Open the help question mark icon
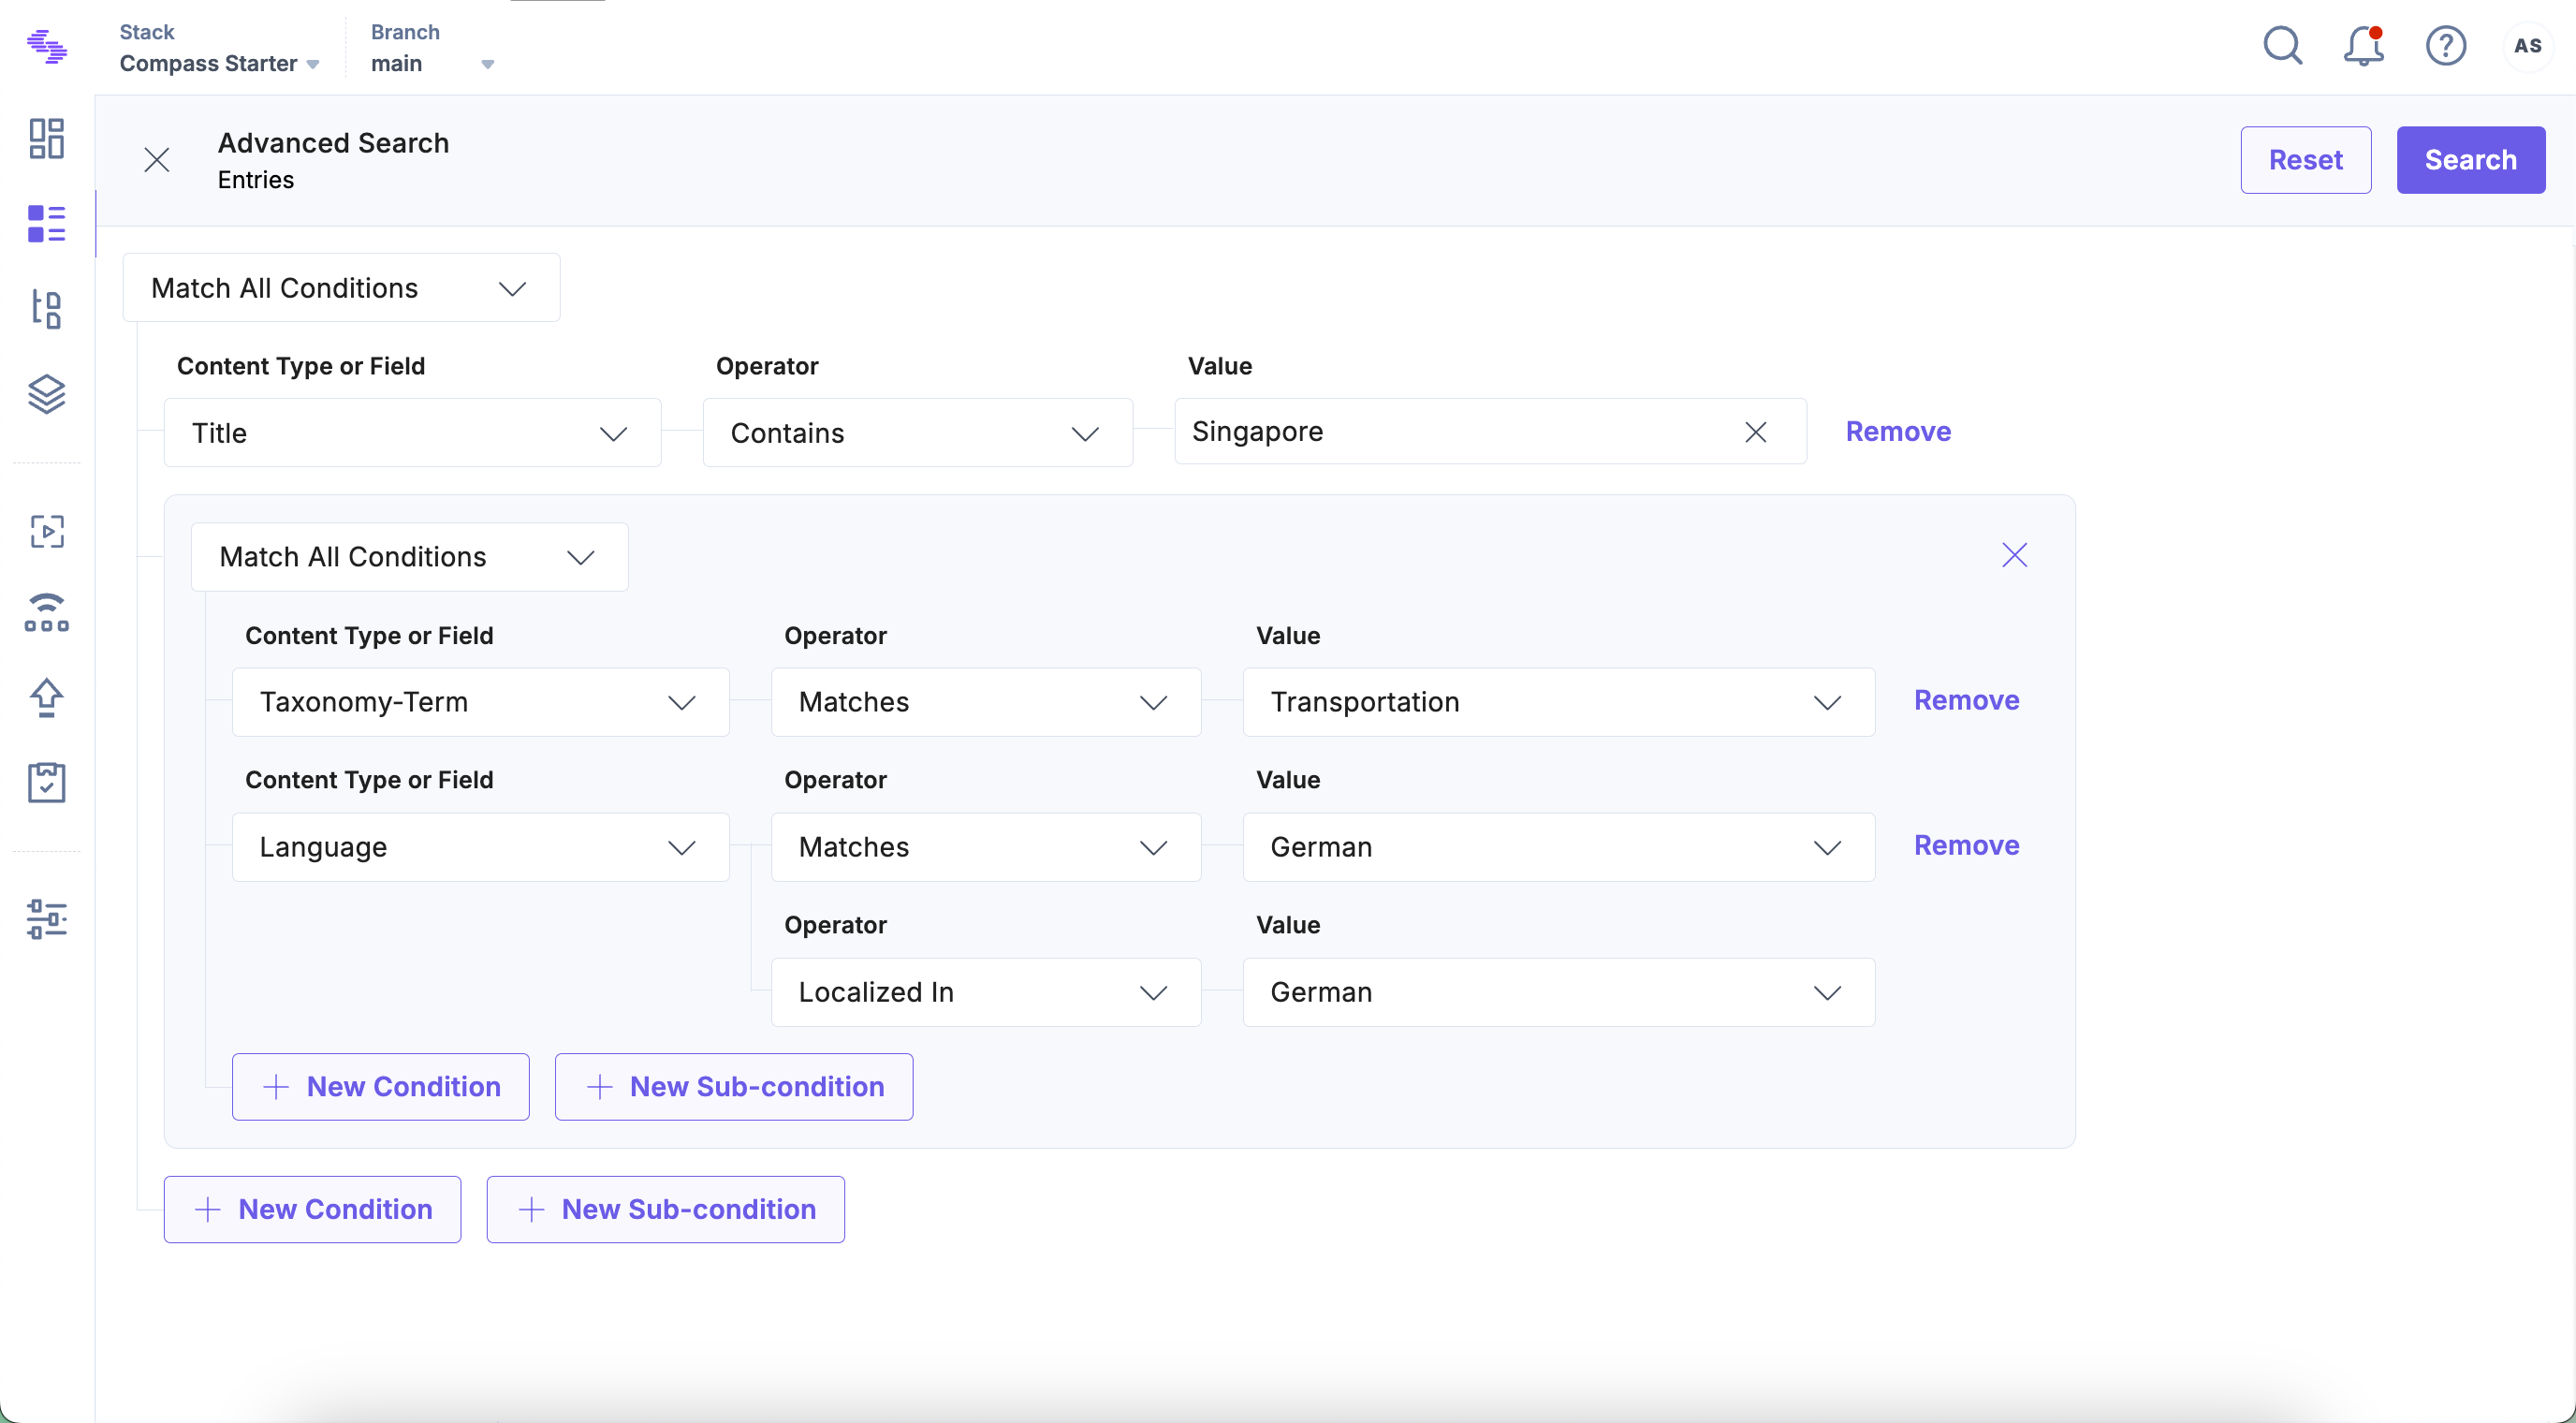 click(x=2446, y=46)
